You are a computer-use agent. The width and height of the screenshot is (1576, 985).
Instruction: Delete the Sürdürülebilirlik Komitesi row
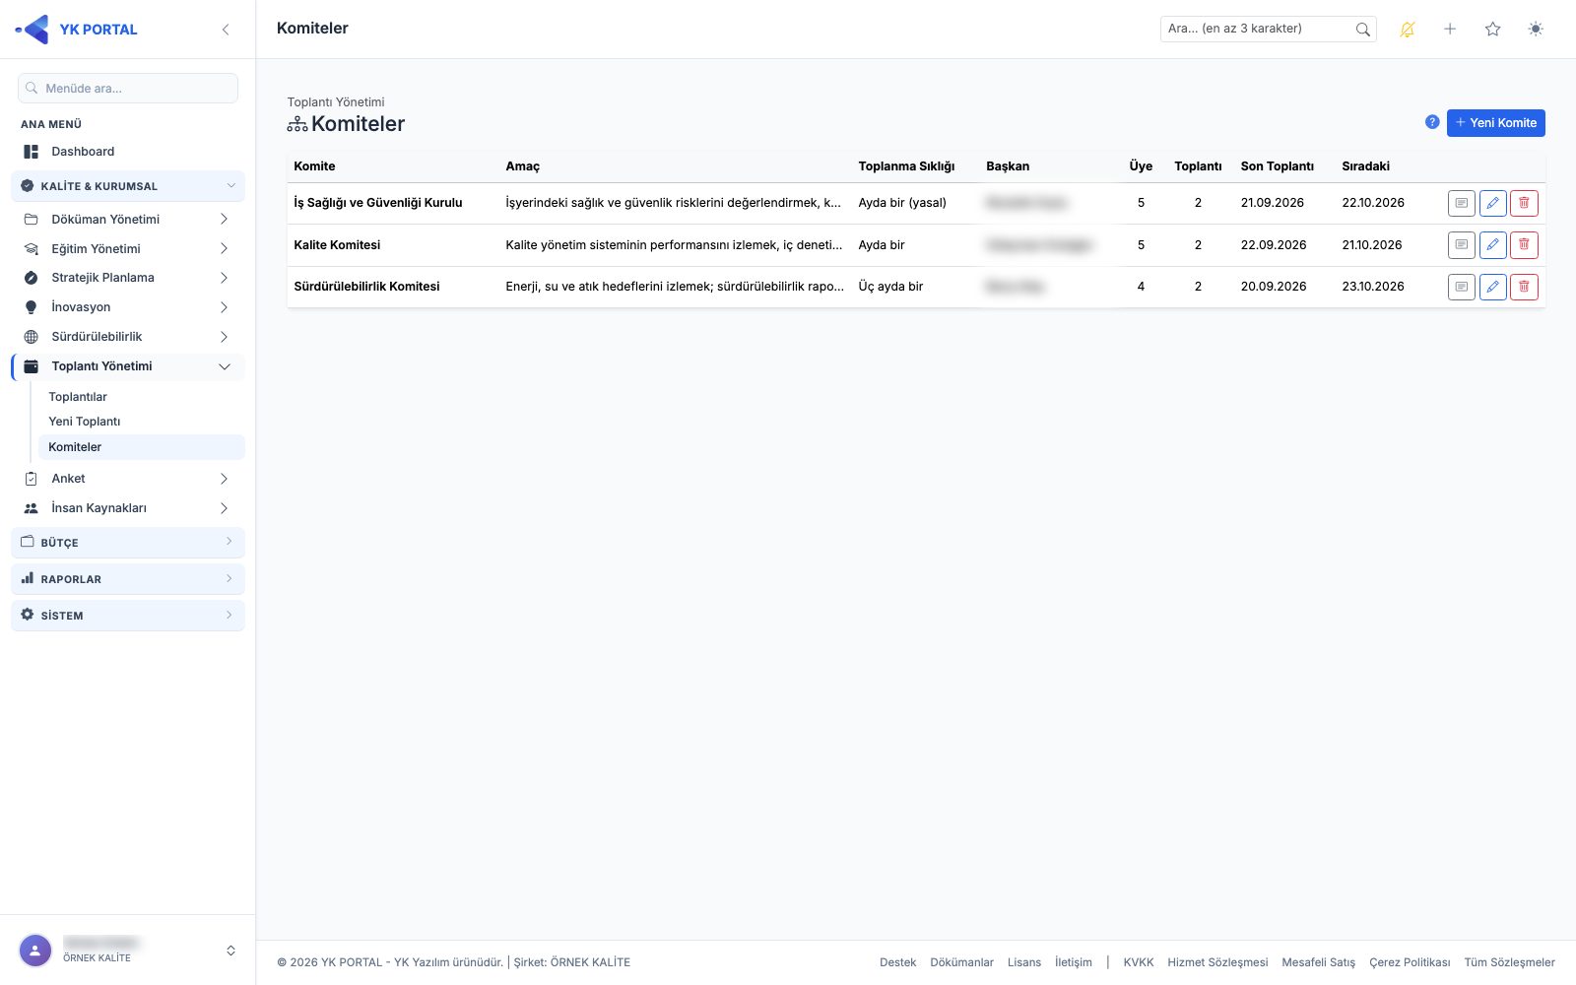pyautogui.click(x=1524, y=287)
